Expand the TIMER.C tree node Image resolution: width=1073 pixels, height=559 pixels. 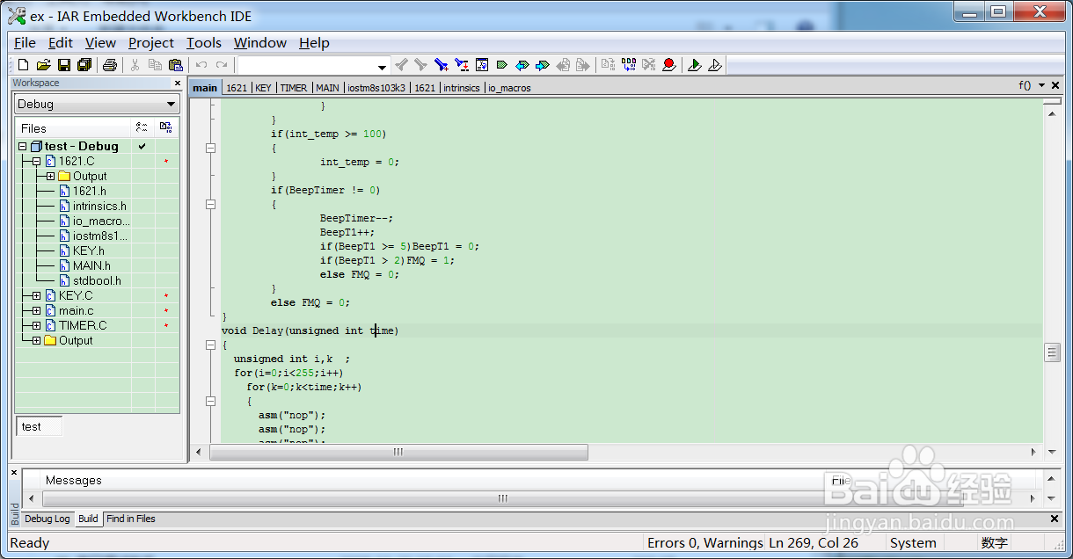[36, 326]
